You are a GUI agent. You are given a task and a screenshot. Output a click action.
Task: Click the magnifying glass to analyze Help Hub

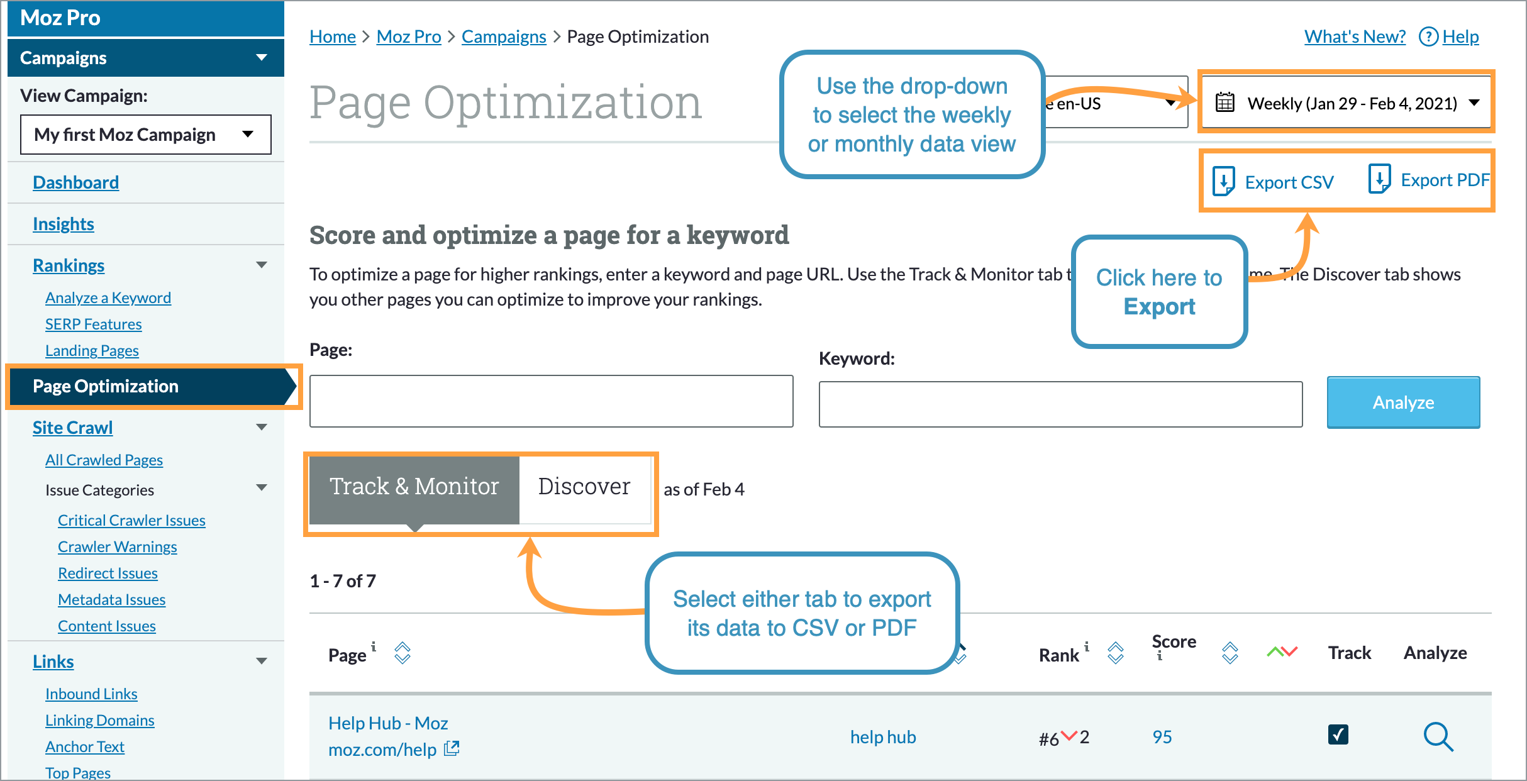(x=1438, y=737)
